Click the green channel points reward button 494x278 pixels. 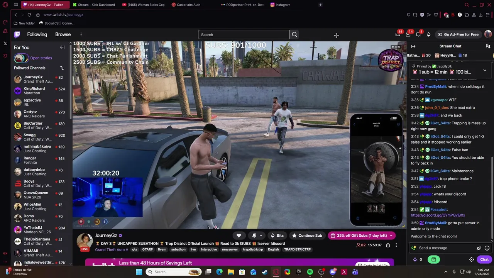[434, 260]
